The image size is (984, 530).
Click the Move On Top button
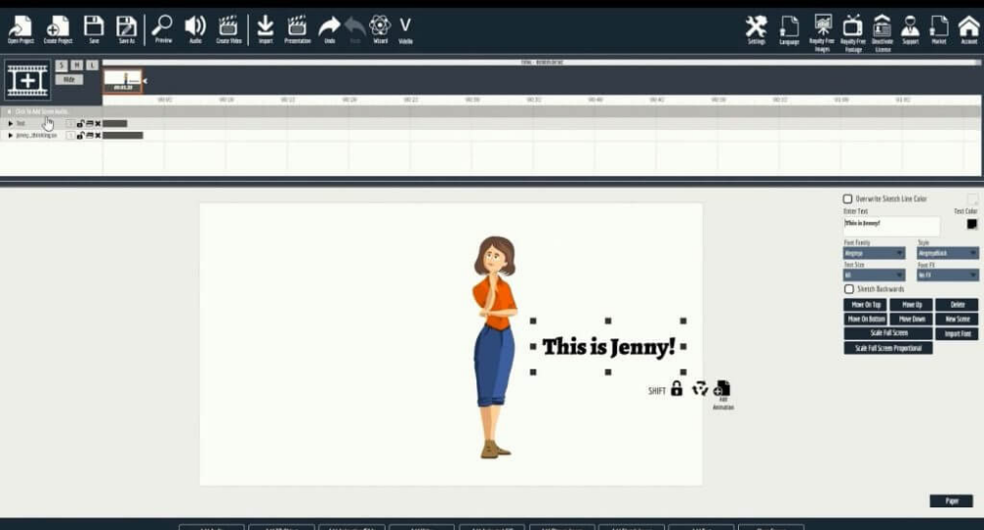click(865, 305)
